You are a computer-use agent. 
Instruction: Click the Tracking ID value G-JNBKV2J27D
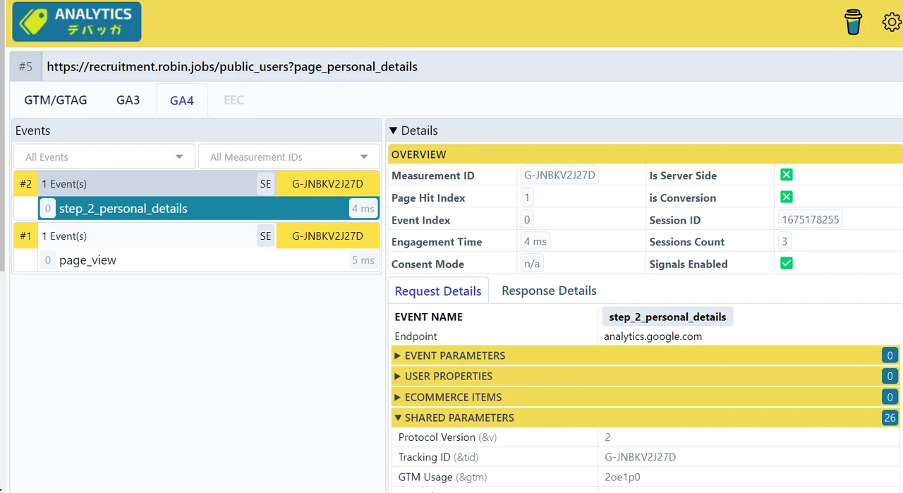(x=641, y=457)
